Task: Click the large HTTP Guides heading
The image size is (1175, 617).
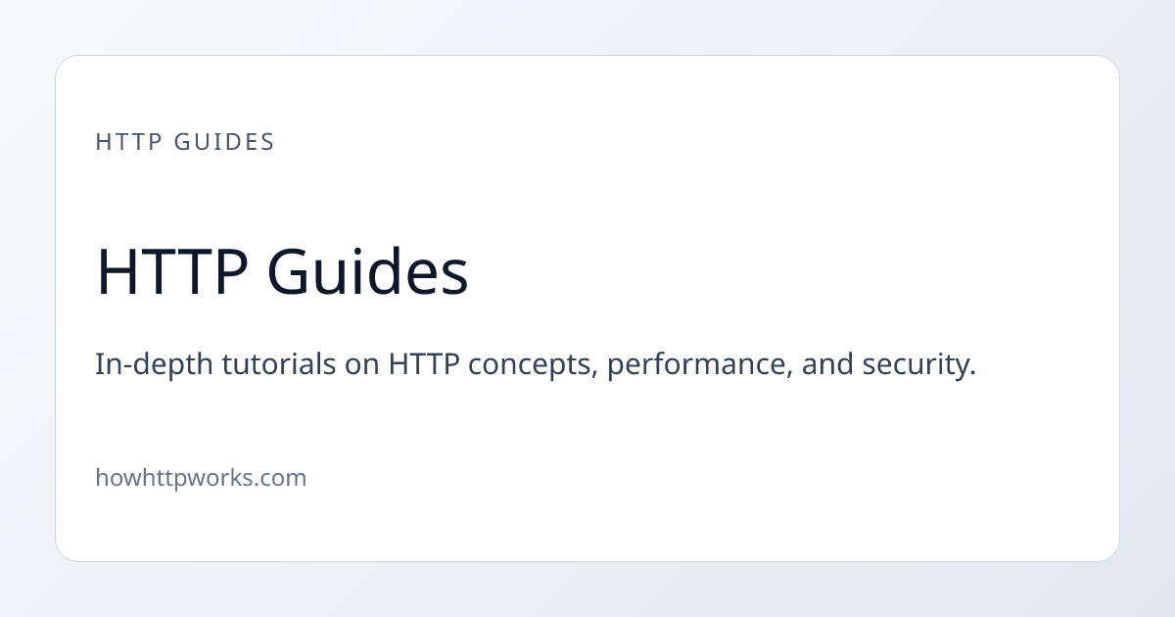Action: [282, 271]
